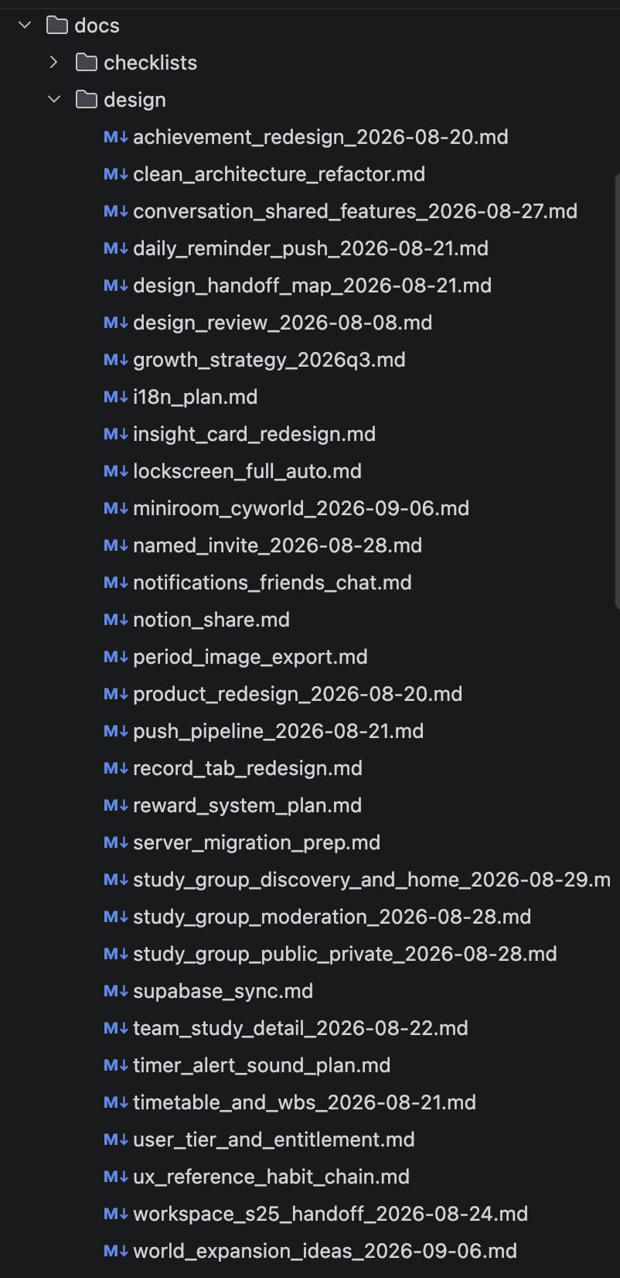Click markdown icon of supabase_sync.md
This screenshot has width=620, height=1278.
coord(116,991)
